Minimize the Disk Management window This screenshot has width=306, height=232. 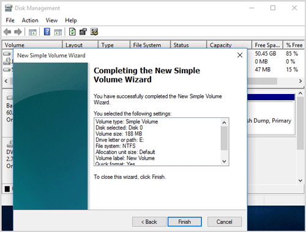(252, 8)
